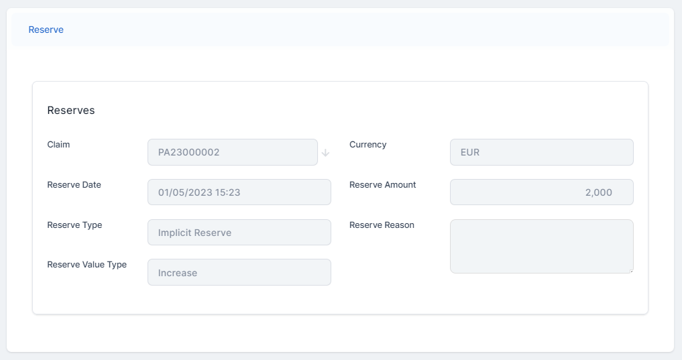Click the arrow icon next to the Claim field
Image resolution: width=682 pixels, height=360 pixels.
tap(325, 153)
